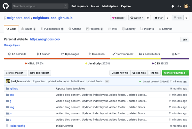Switch to the Insights tab

[x=147, y=29]
